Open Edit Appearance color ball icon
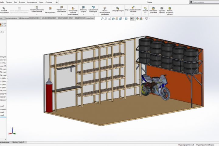The width and height of the screenshot is (219, 146). [137, 19]
